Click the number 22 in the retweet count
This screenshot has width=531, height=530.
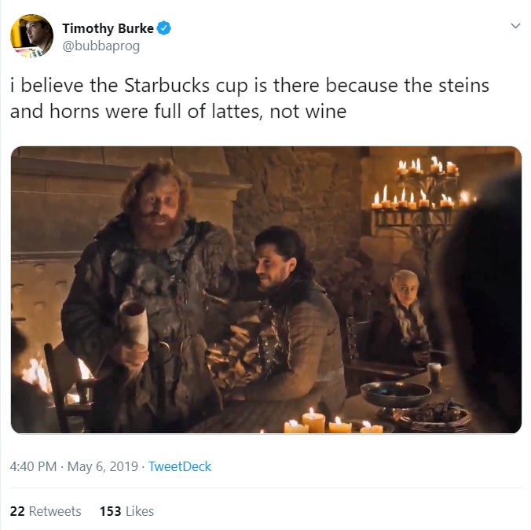[17, 511]
